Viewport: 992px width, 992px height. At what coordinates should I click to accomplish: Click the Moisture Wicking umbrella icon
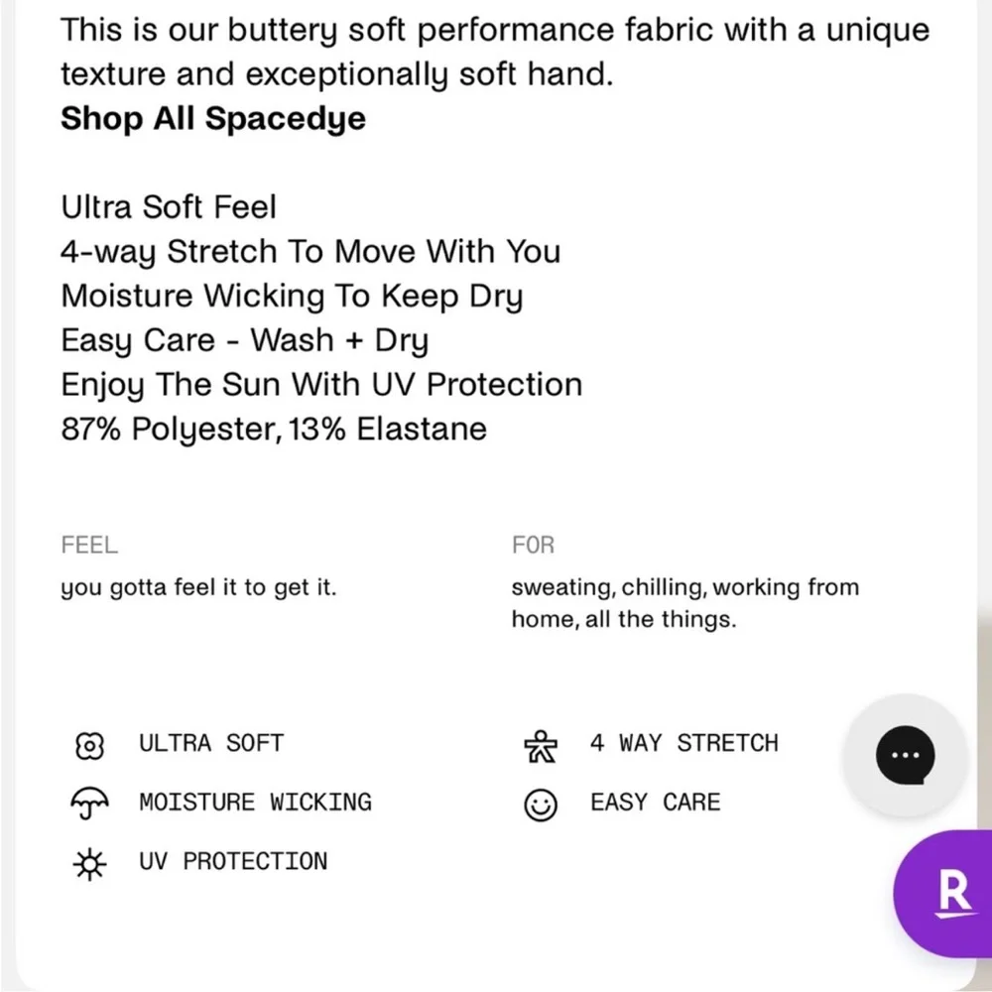tap(89, 804)
